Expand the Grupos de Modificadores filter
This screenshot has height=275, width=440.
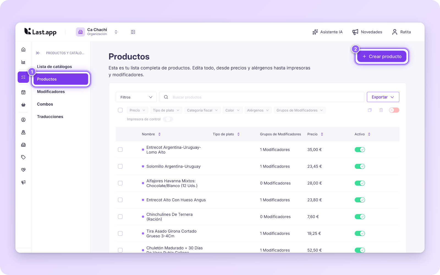300,110
